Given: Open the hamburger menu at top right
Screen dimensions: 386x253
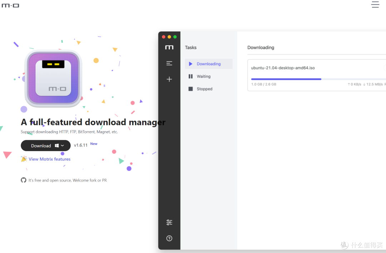Looking at the screenshot, I should (x=375, y=4).
